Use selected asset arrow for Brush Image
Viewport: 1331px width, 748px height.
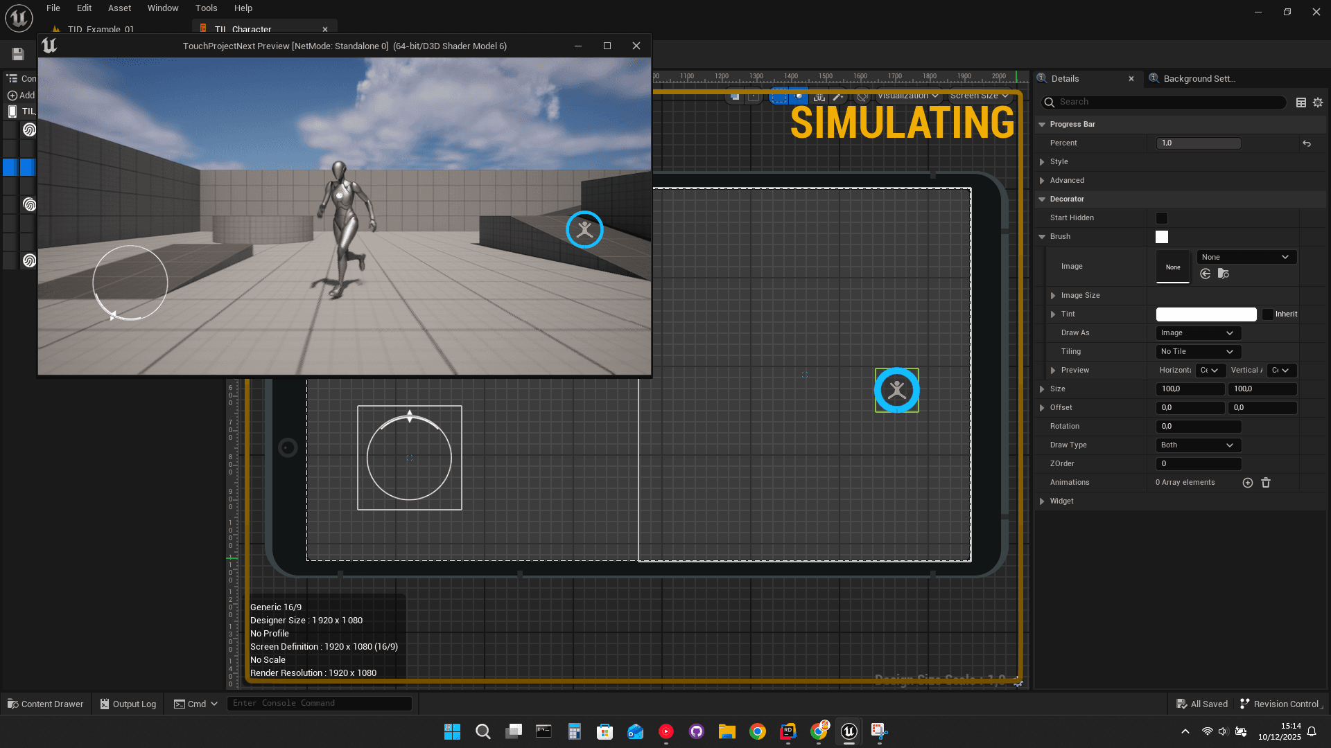point(1206,274)
